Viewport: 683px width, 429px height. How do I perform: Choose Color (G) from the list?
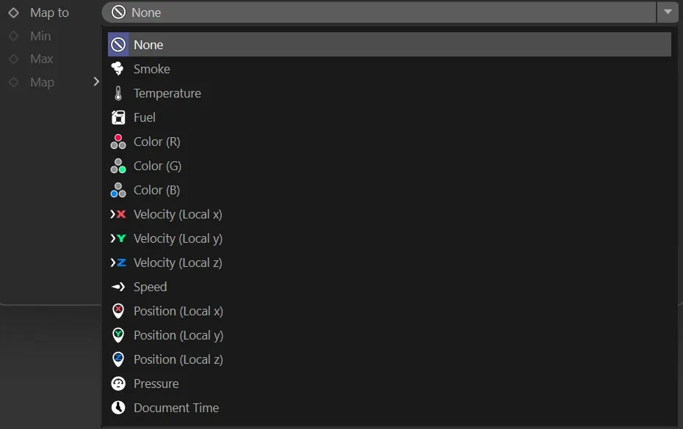156,166
